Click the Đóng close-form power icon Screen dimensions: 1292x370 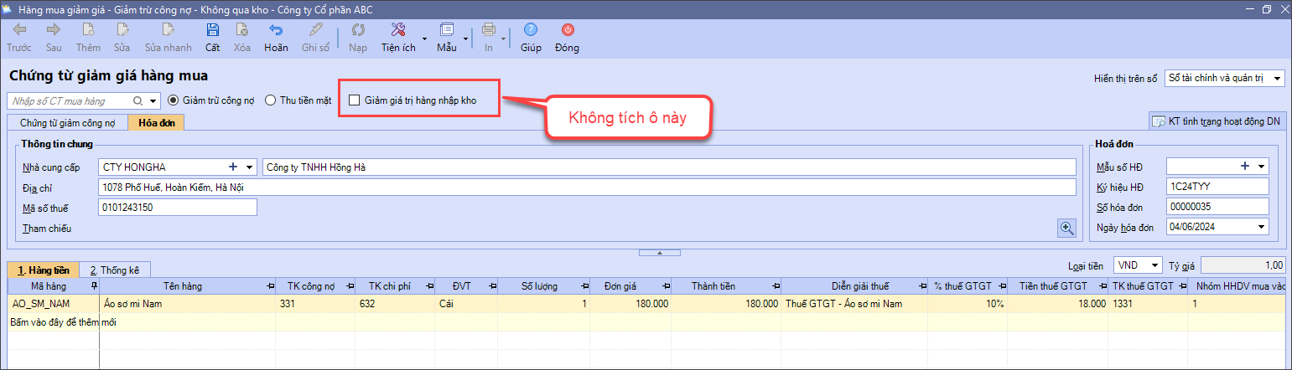click(x=567, y=31)
